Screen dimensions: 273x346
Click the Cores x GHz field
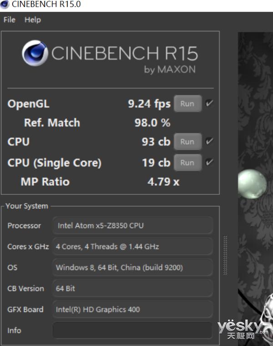[x=132, y=246]
